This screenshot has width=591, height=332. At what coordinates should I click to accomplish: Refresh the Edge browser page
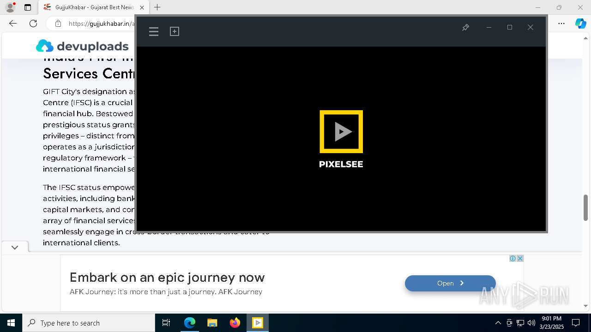(33, 24)
